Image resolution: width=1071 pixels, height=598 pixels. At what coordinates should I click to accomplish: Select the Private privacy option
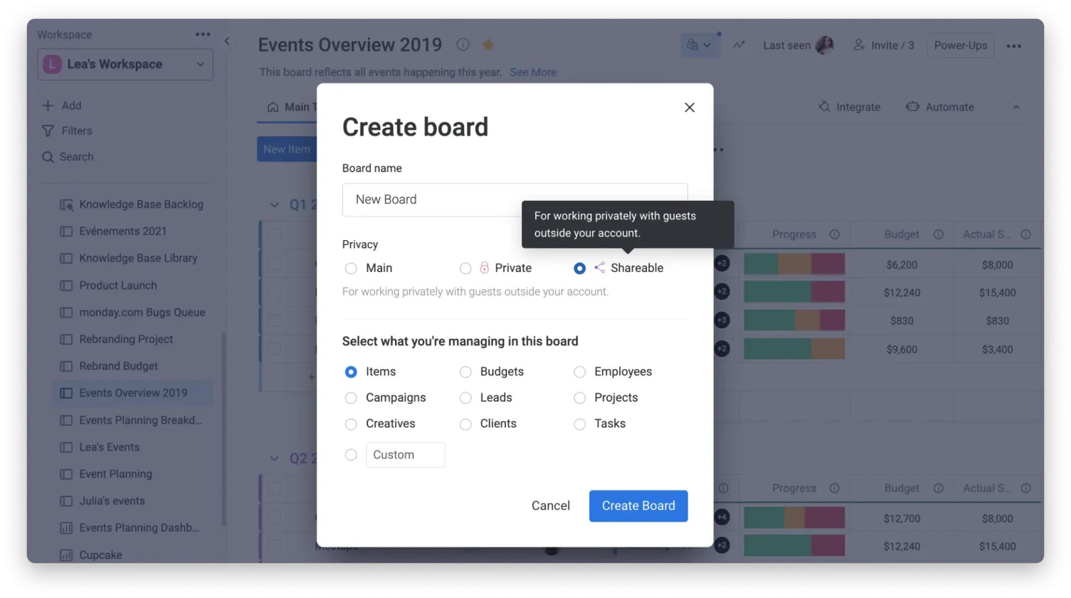click(x=466, y=268)
